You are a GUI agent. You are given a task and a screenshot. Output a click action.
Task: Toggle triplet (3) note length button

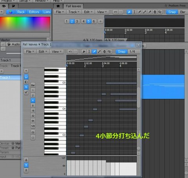33,133
